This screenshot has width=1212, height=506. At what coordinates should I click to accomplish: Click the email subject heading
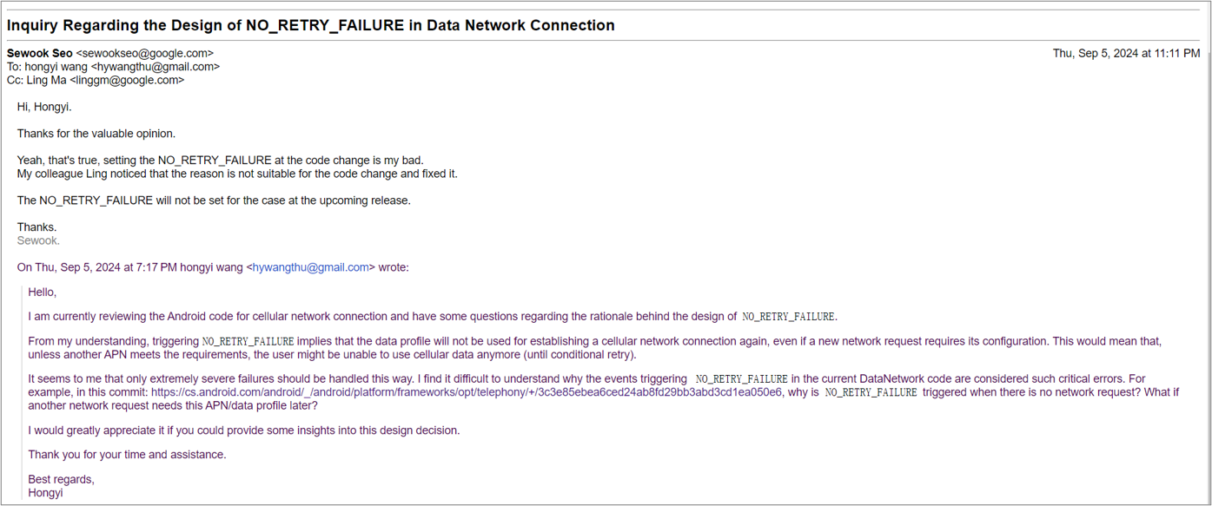tap(311, 25)
